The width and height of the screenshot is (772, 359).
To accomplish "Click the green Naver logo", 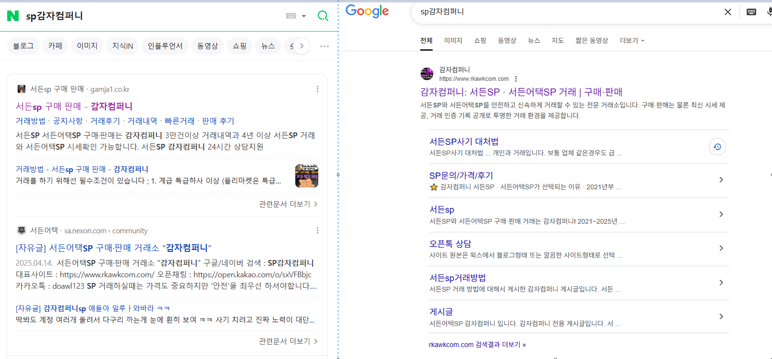I will tap(13, 16).
